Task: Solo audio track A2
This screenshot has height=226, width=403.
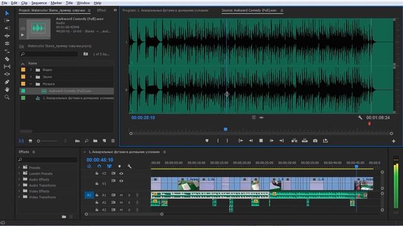Action: point(129,203)
